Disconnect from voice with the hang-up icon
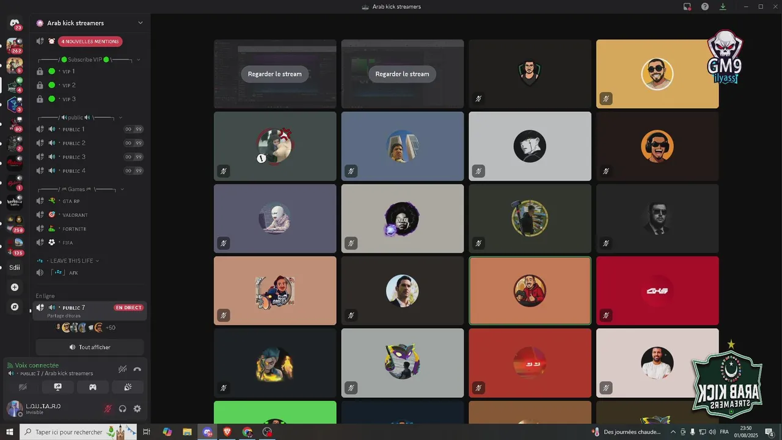This screenshot has width=782, height=440. pos(137,369)
